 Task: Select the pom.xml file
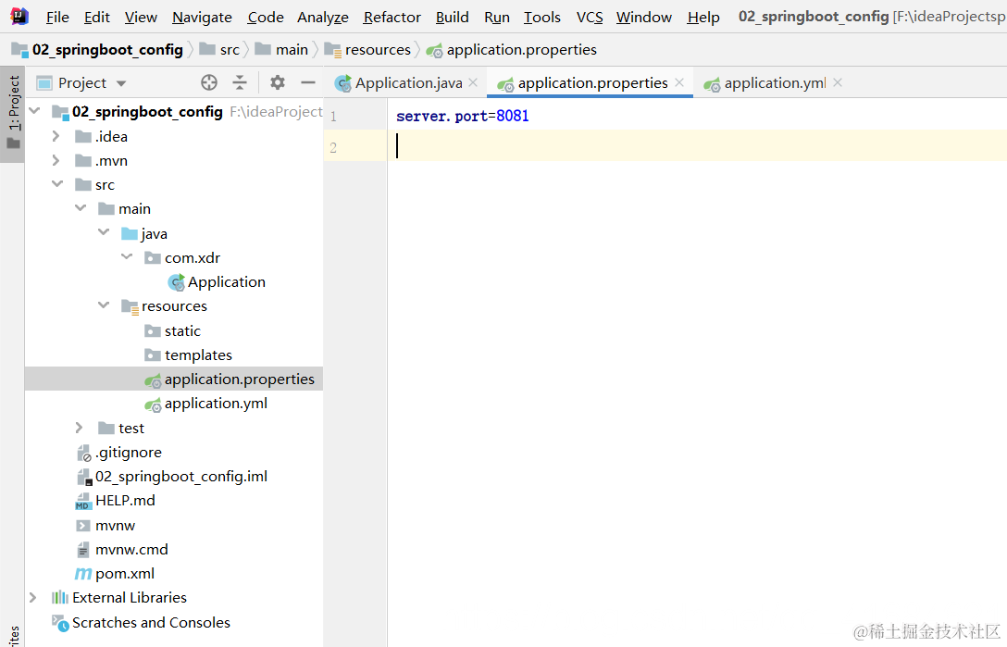125,574
